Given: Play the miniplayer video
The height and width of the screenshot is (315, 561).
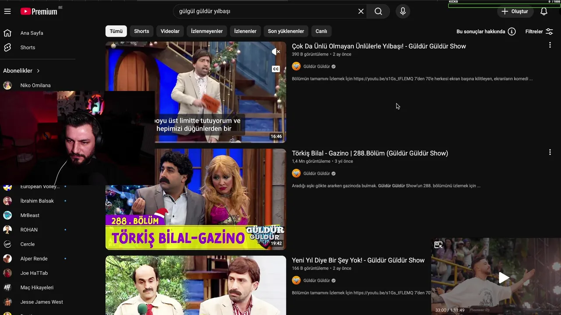Looking at the screenshot, I should click(x=504, y=277).
